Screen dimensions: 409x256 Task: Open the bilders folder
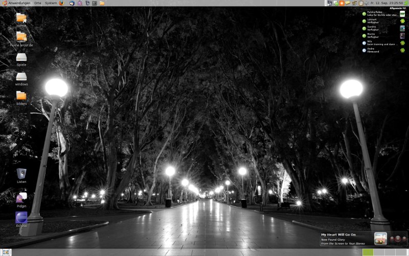(21, 96)
